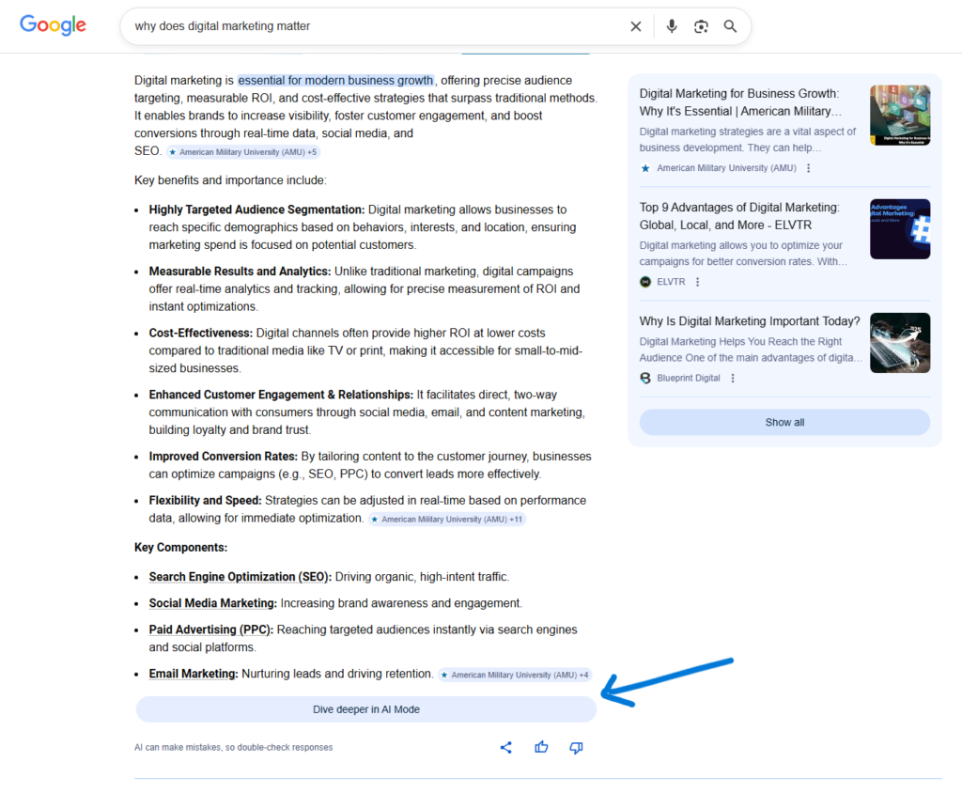Image resolution: width=962 pixels, height=793 pixels.
Task: Clear the search query using the X icon
Action: point(636,26)
